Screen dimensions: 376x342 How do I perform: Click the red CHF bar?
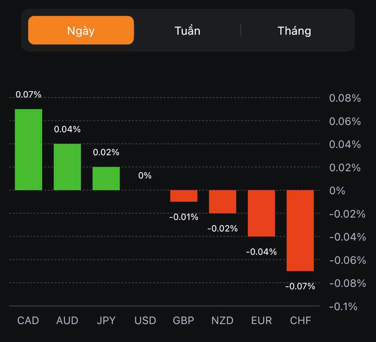[x=300, y=230]
